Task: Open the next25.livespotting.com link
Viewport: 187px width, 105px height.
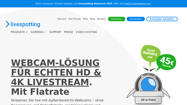Action: tap(137, 4)
